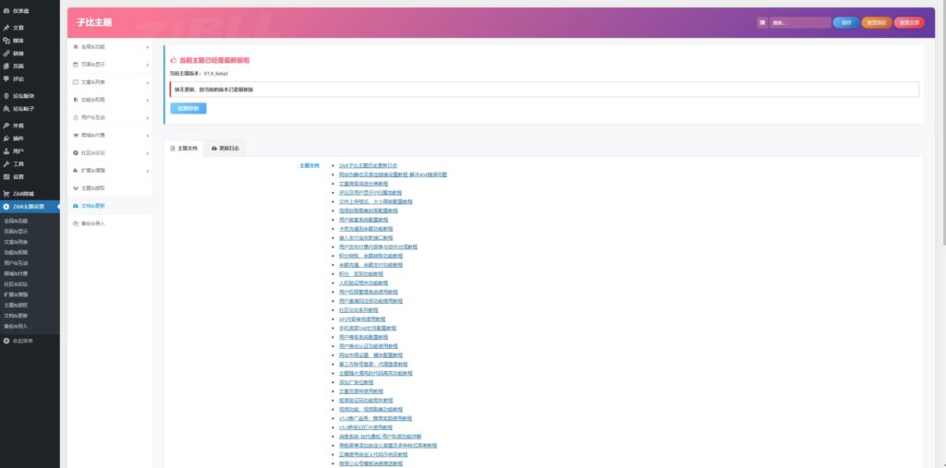
Task: Expand the 扩展&增强 settings section
Action: pyautogui.click(x=111, y=171)
